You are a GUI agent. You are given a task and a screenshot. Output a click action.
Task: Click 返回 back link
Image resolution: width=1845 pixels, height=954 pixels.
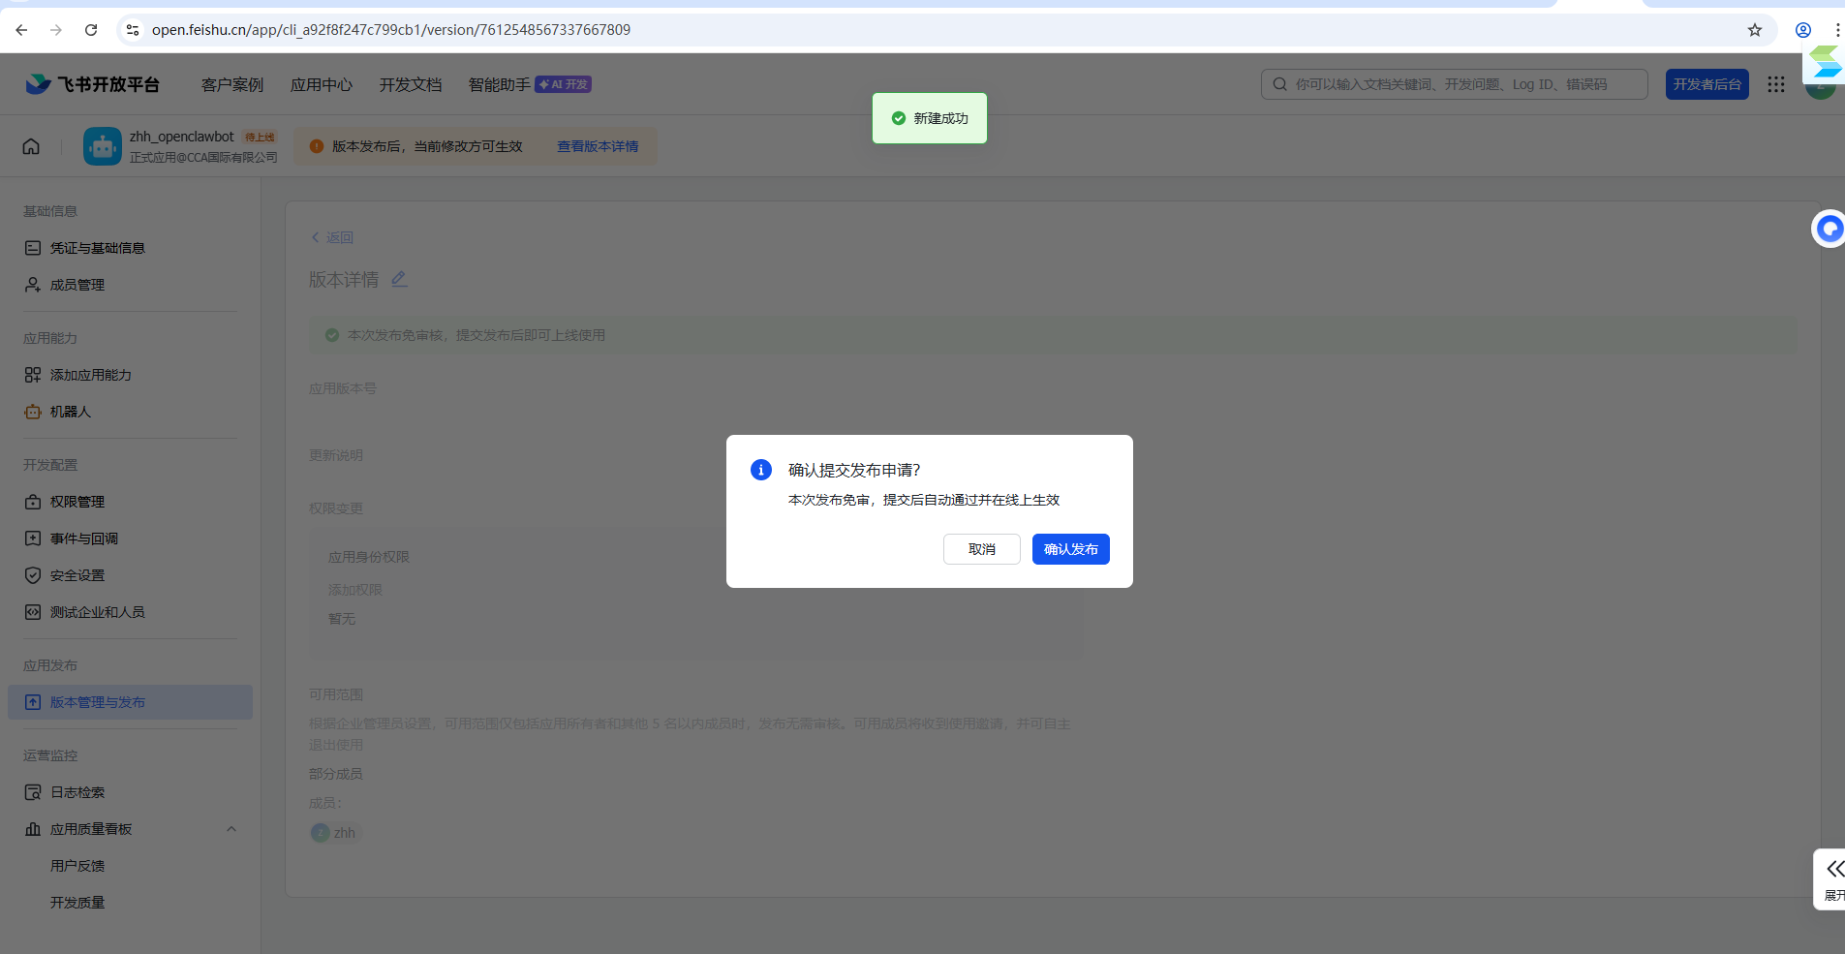pos(332,237)
